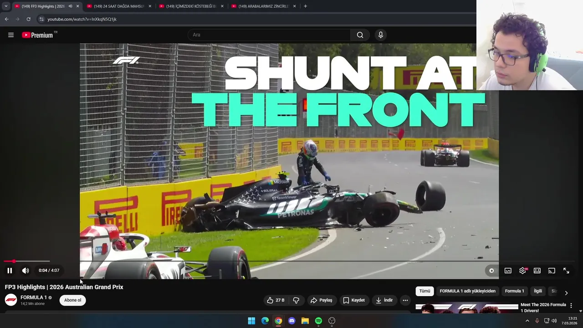This screenshot has width=583, height=328.
Task: Switch to the İÇİMİZDEKİ KÖSTEBEĞİ tab
Action: (191, 6)
